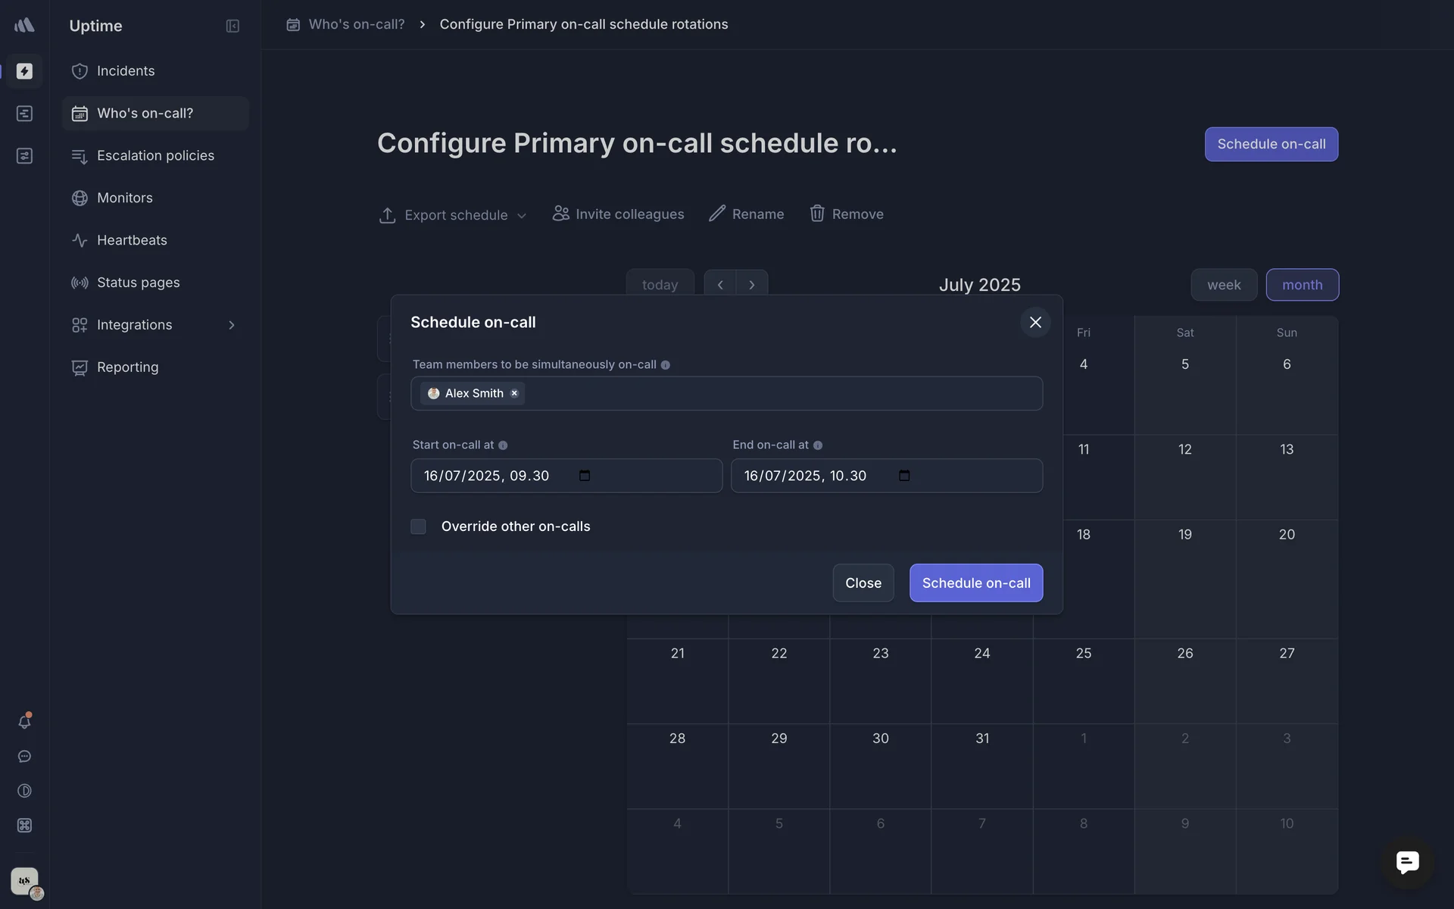The width and height of the screenshot is (1454, 909).
Task: Click the Remove schedule trash icon
Action: coord(817,214)
